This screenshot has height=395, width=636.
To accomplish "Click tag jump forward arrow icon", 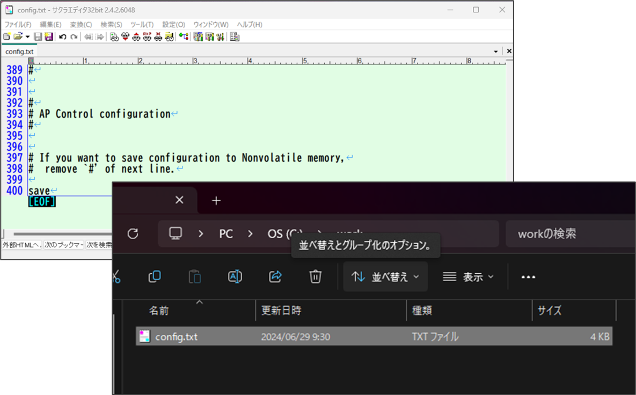I will [99, 37].
